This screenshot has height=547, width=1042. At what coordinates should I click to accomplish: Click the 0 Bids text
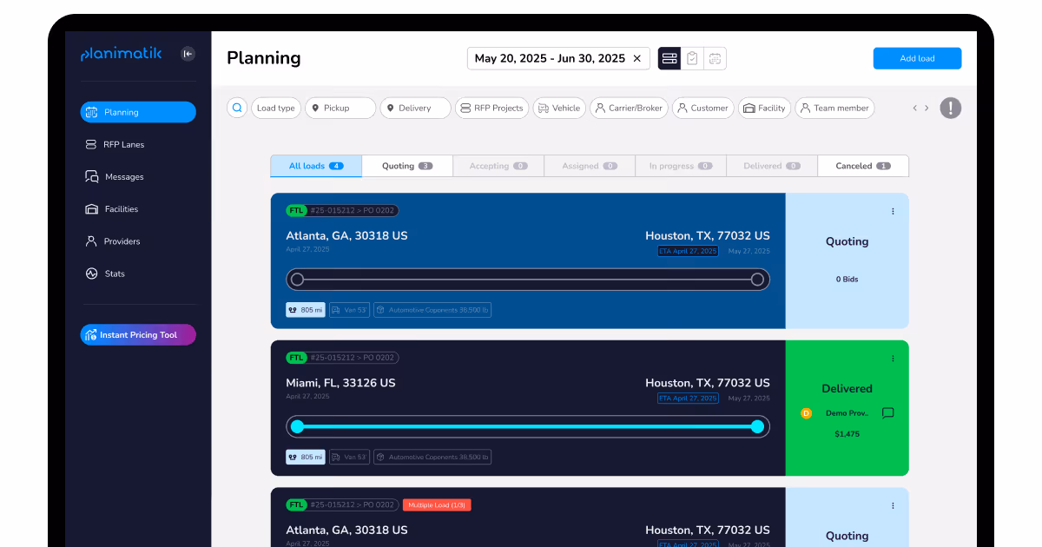coord(847,280)
